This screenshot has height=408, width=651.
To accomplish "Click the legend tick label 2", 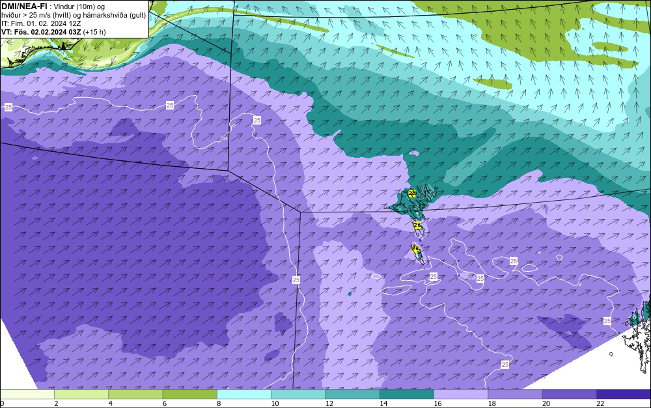I will coord(56,403).
